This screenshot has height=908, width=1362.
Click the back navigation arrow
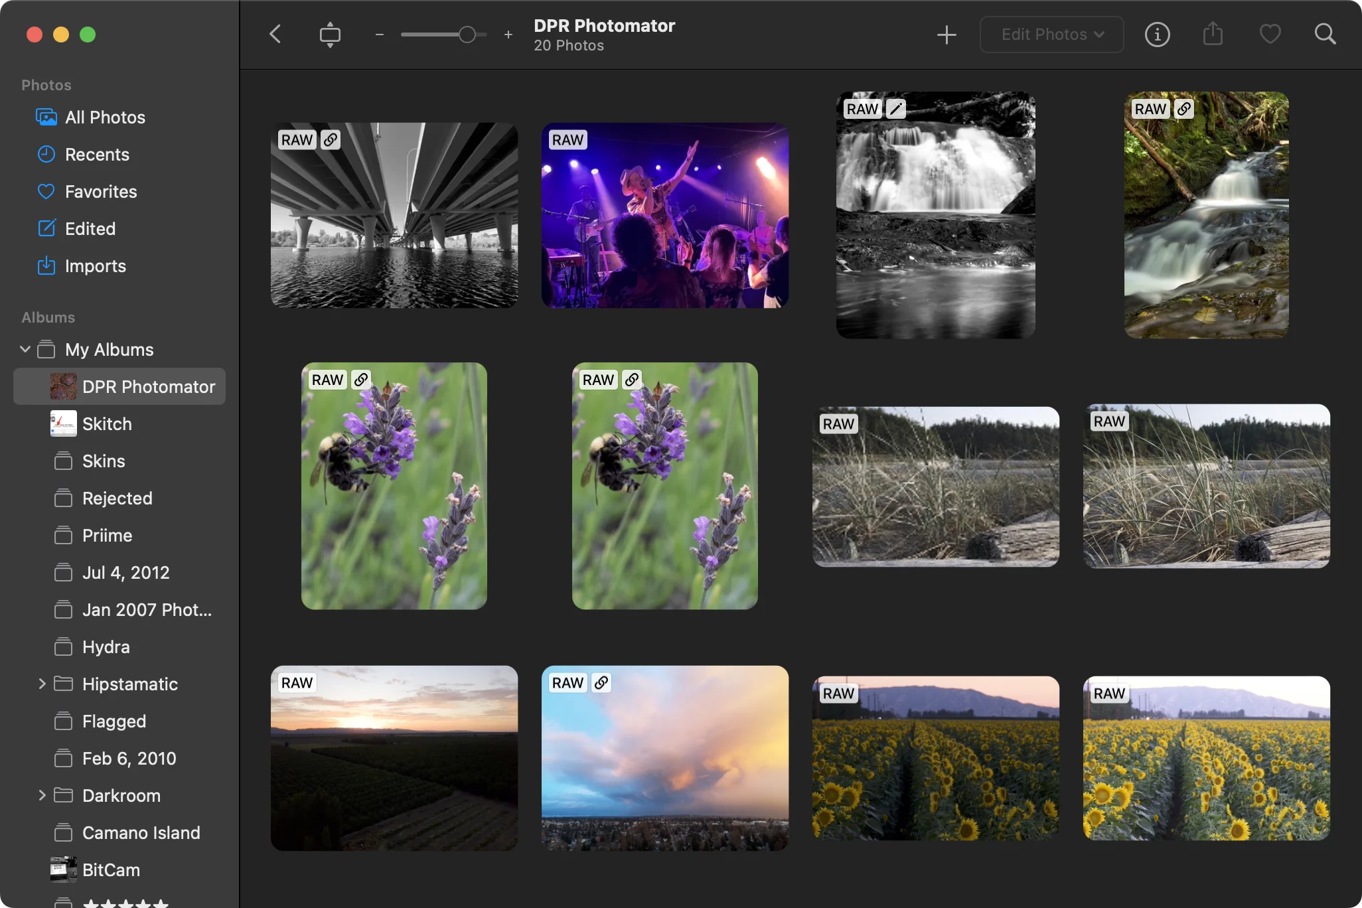pyautogui.click(x=275, y=34)
